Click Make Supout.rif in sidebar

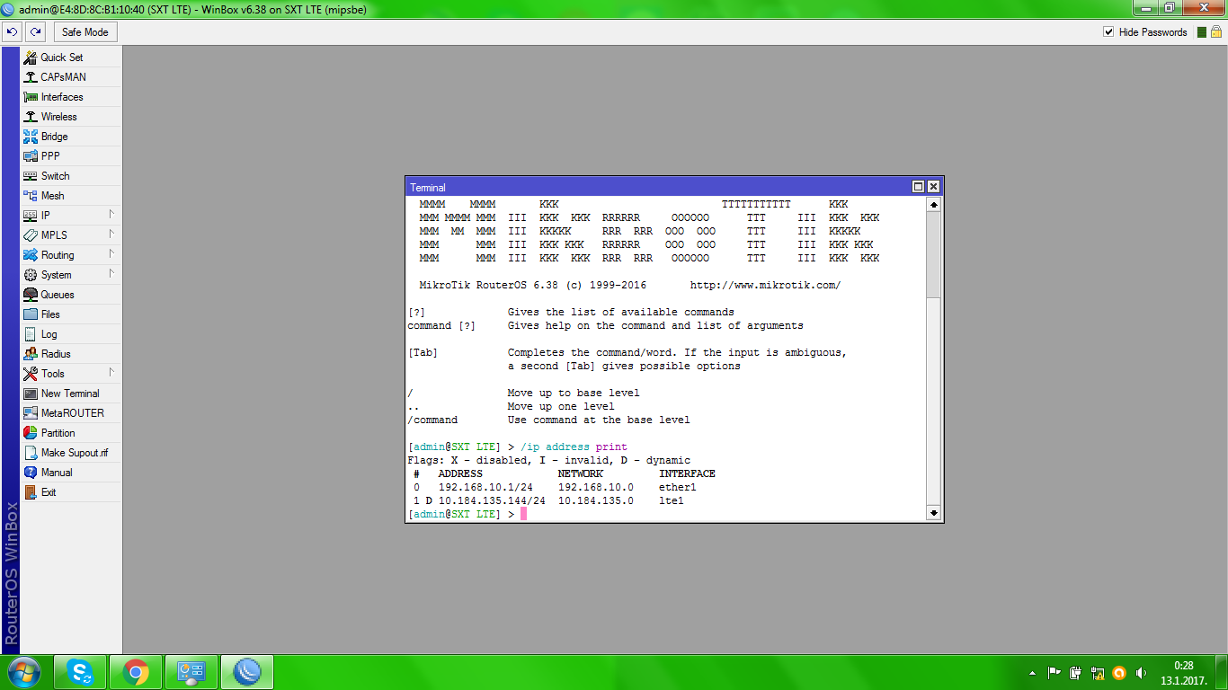coord(74,453)
